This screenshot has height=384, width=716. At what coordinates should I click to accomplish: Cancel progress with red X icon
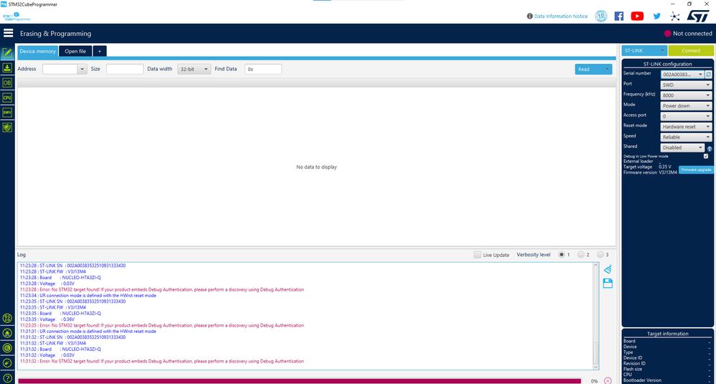click(x=608, y=380)
